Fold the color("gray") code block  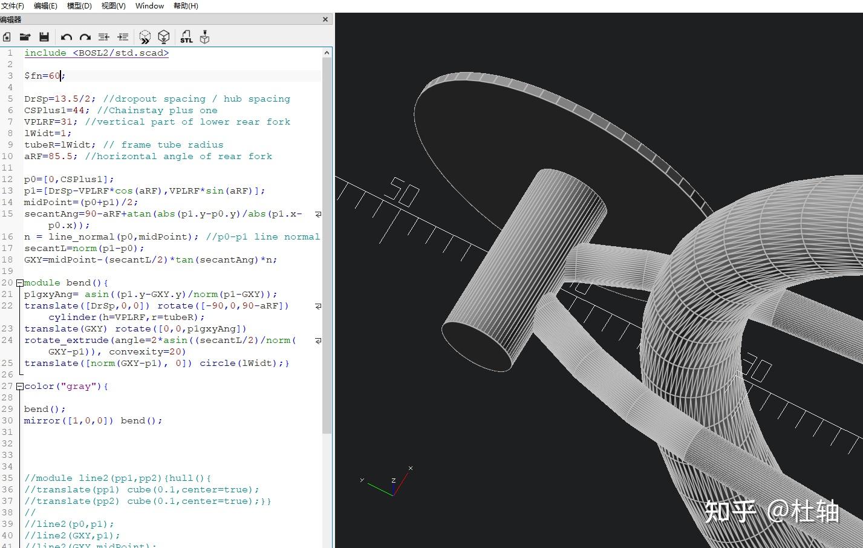(x=20, y=386)
